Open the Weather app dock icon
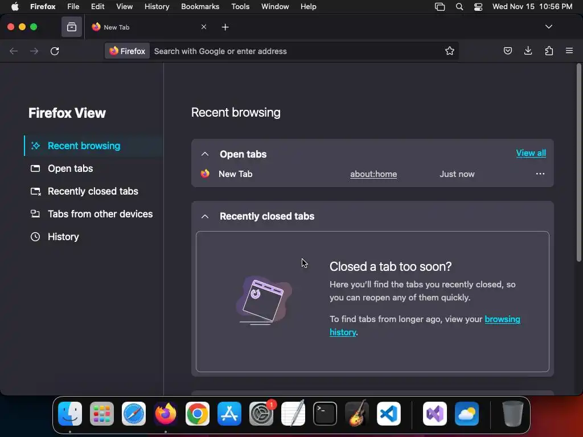This screenshot has height=437, width=583. pyautogui.click(x=467, y=414)
